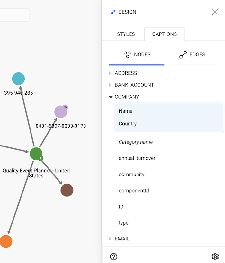Select the green Quality Event Planner node
Viewport: 225px width, 263px height.
click(35, 154)
